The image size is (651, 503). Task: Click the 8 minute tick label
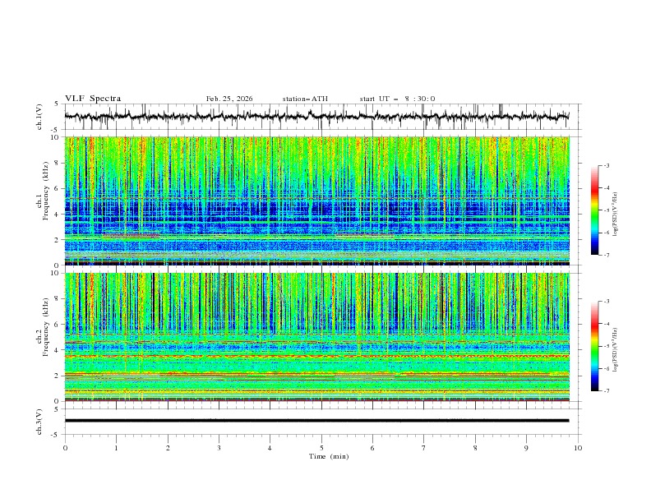point(475,449)
